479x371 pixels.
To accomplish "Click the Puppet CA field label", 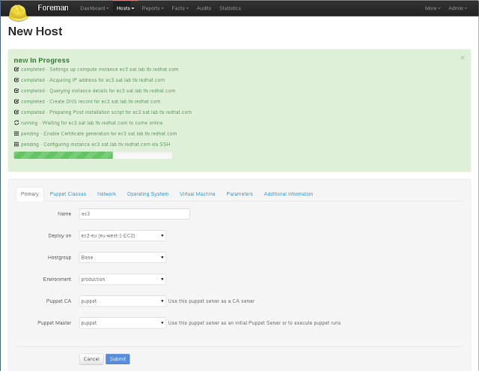I will (x=58, y=301).
